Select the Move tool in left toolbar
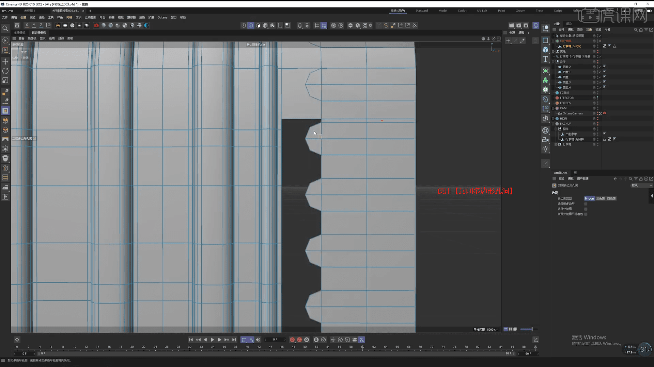This screenshot has height=367, width=654. [x=5, y=62]
